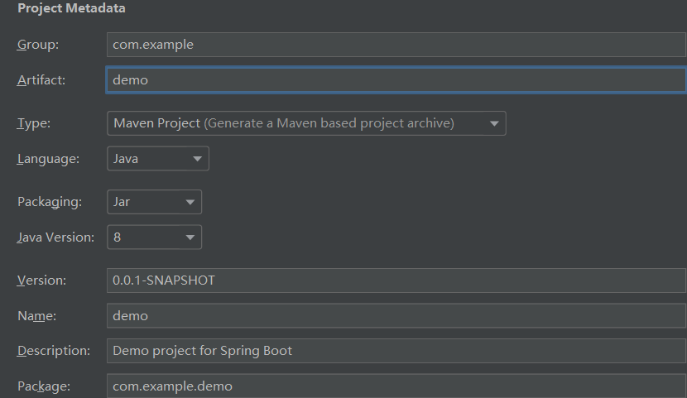Open the Language dropdown showing Java
Viewport: 687px width, 398px height.
(x=158, y=159)
